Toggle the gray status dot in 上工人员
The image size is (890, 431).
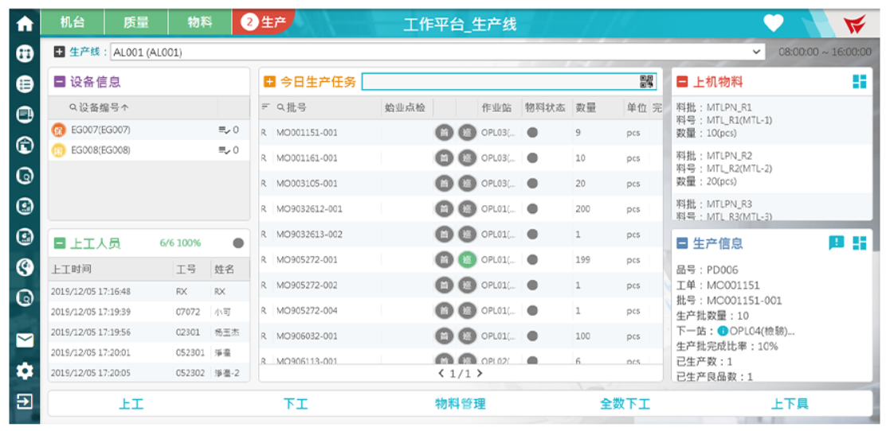tap(238, 243)
